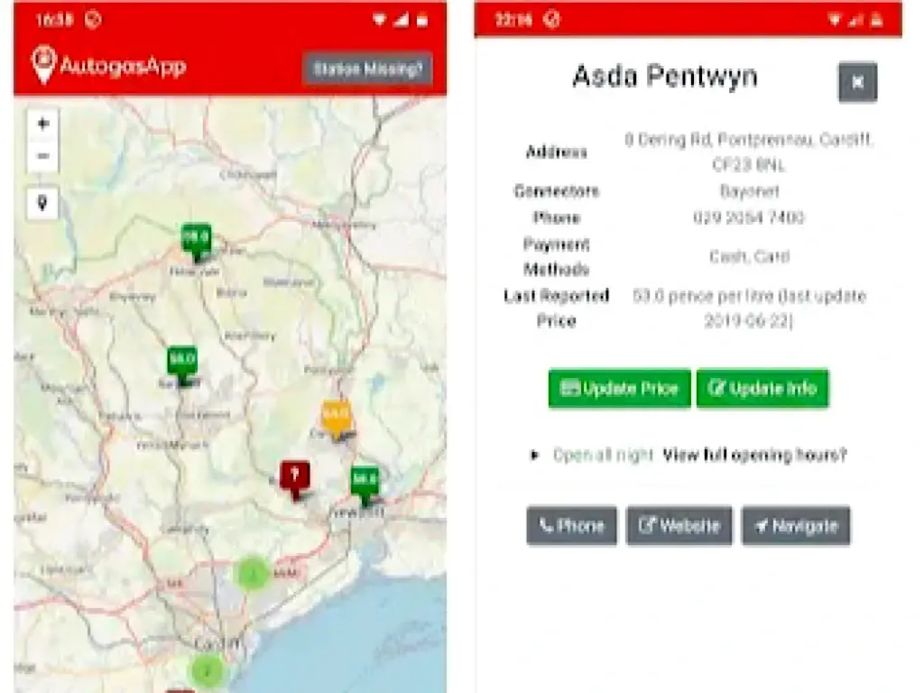Screen dimensions: 924x693
Task: Open the red question-mark station marker
Action: point(295,479)
